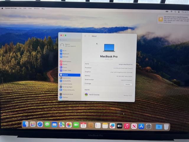Click Spotlight search icon in menu bar

[175, 12]
